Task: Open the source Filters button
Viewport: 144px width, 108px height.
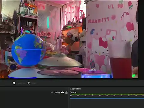Action: (29, 83)
